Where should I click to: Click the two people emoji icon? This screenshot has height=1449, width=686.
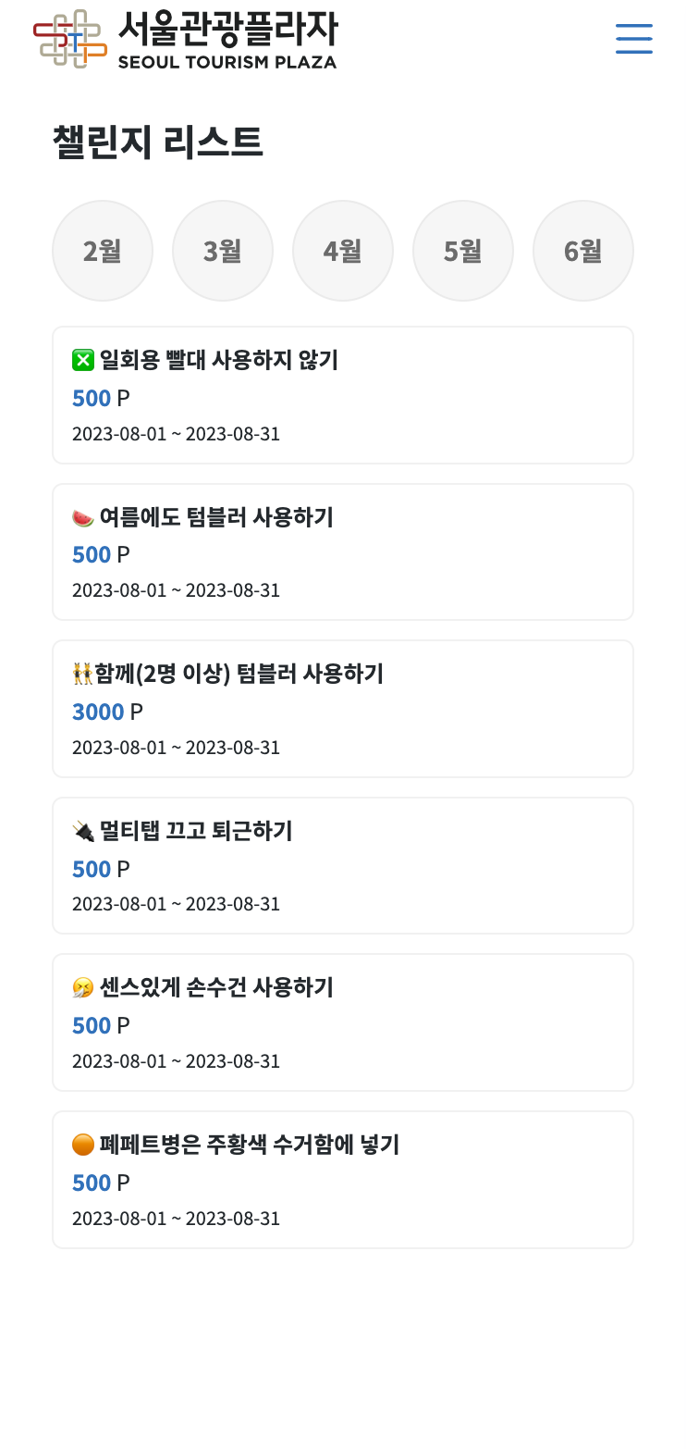[x=83, y=674]
